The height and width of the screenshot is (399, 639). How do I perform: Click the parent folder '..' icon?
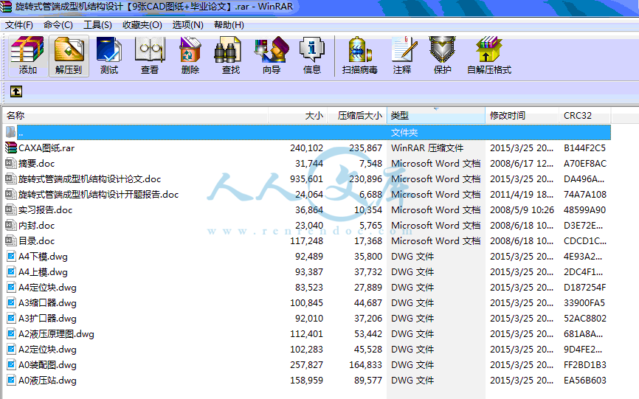(x=11, y=132)
